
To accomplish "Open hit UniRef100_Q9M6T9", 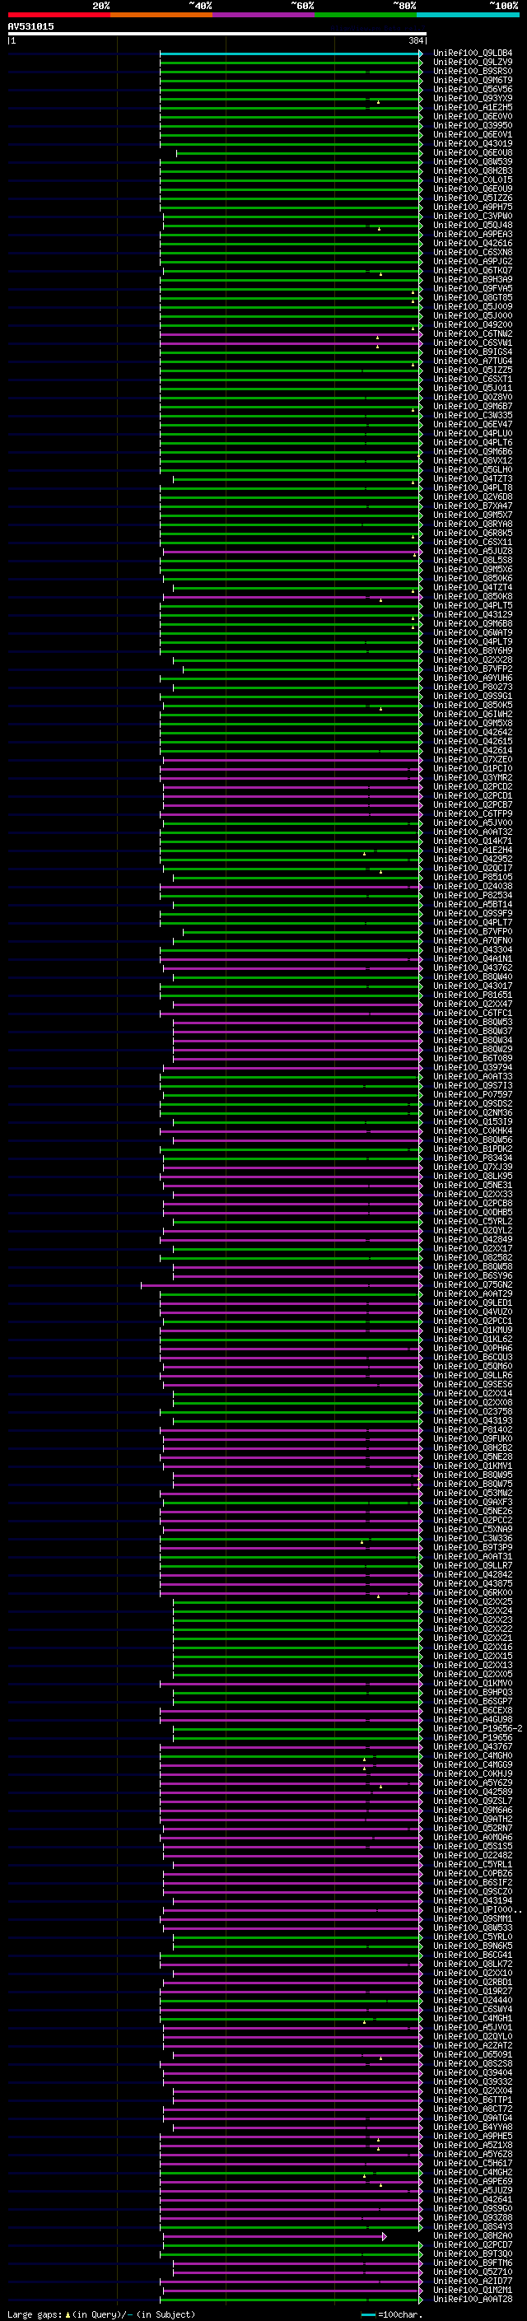I will (473, 80).
